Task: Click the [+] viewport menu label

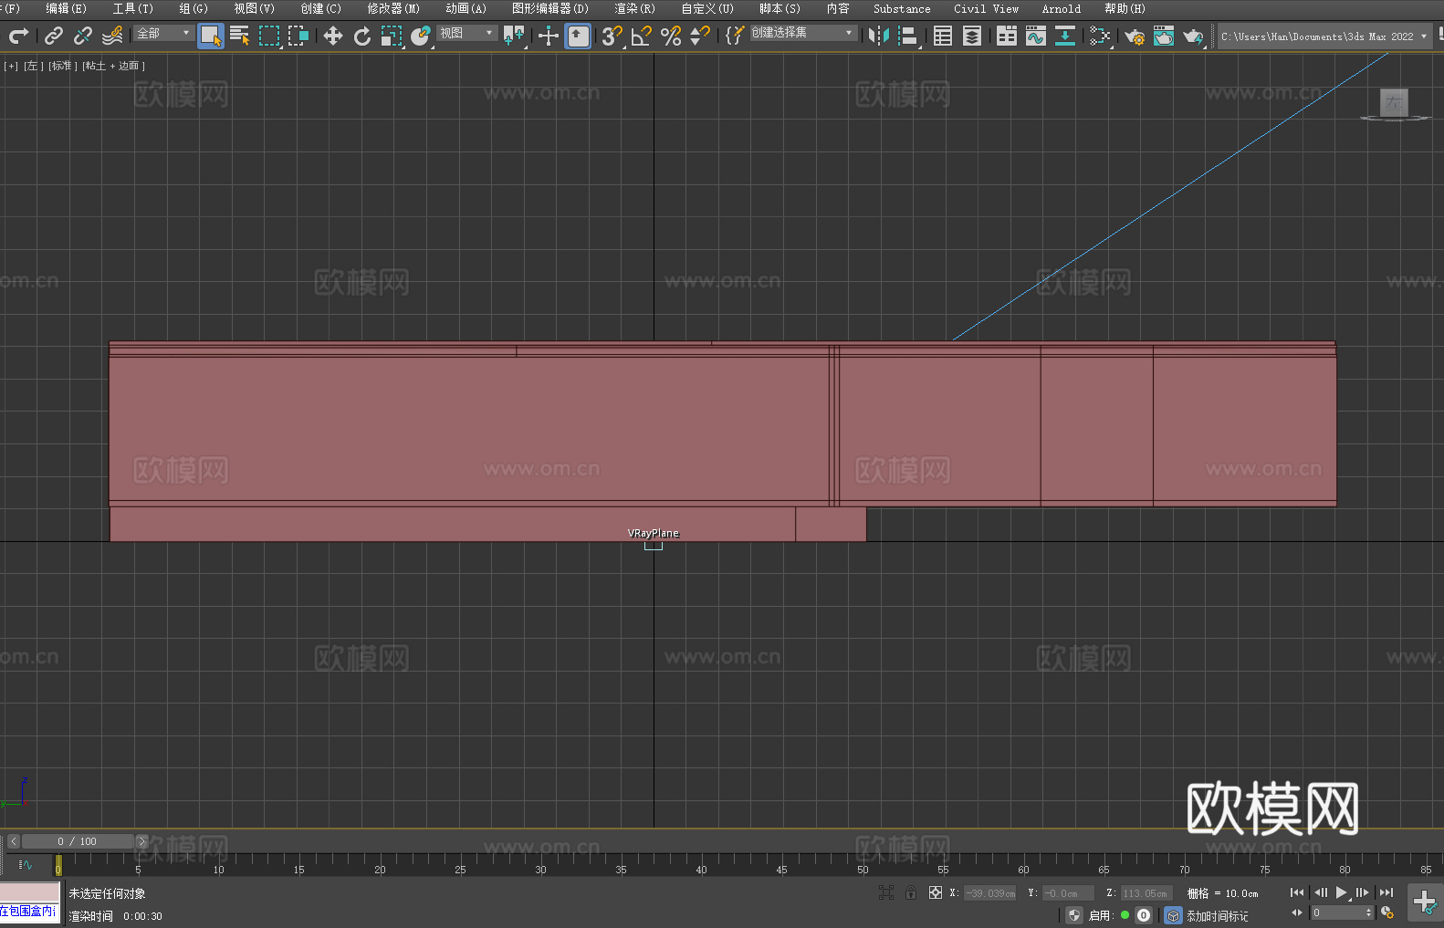Action: pyautogui.click(x=11, y=66)
